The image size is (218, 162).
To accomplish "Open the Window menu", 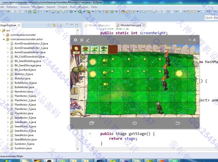I will click(x=83, y=7).
